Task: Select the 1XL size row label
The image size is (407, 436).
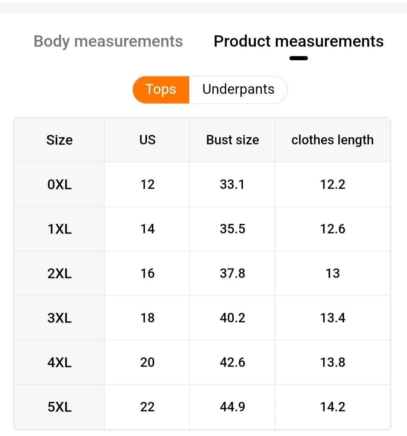Action: (60, 229)
